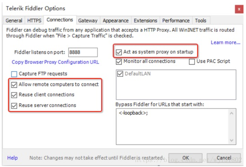Enable Capture FTP requests checkbox
This screenshot has height=167, width=246.
pyautogui.click(x=14, y=74)
